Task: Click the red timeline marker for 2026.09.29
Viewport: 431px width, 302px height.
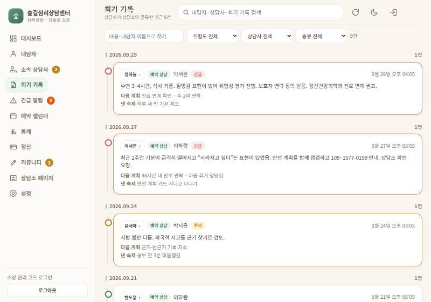Action: pos(109,71)
